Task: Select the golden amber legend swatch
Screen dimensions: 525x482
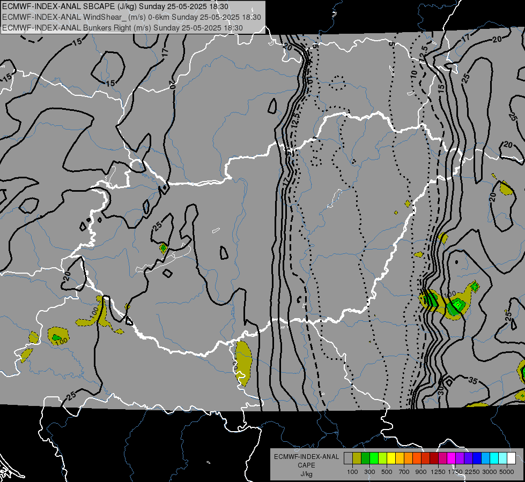Action: pos(400,458)
